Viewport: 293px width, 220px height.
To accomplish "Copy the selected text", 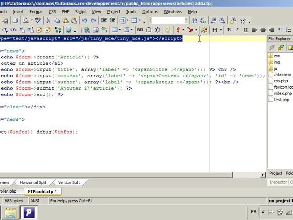I will pos(57,20).
